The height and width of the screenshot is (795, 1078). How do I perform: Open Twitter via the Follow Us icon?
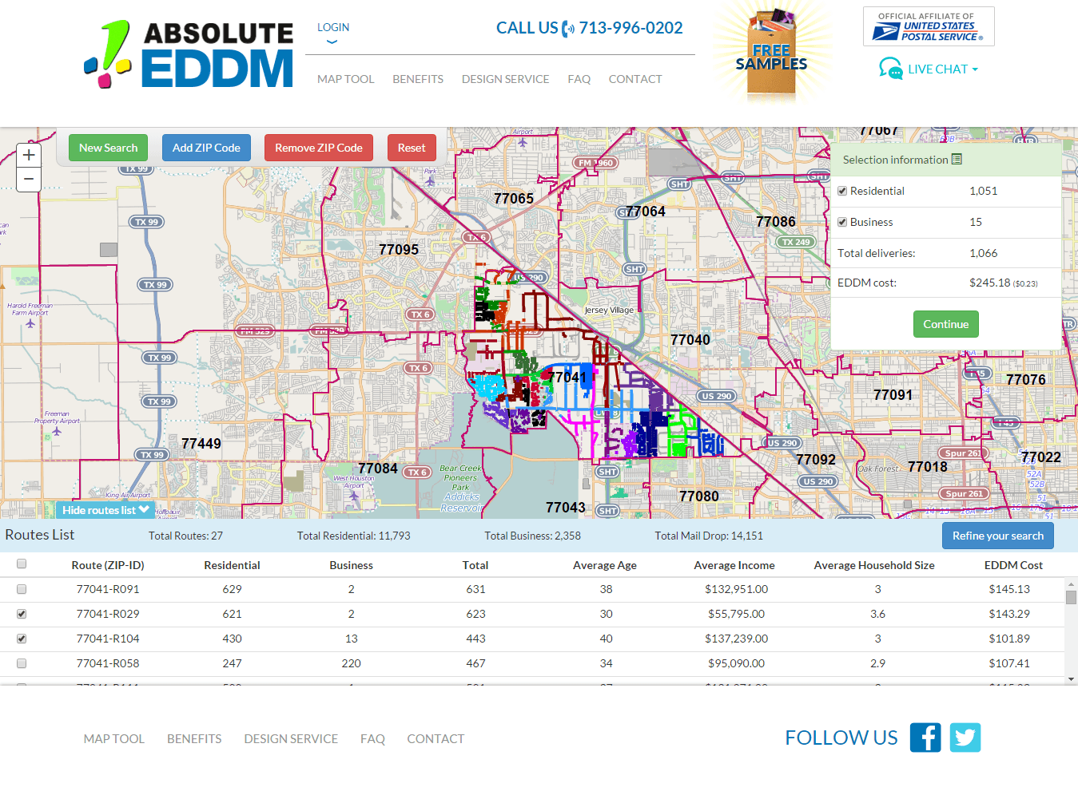(x=965, y=737)
